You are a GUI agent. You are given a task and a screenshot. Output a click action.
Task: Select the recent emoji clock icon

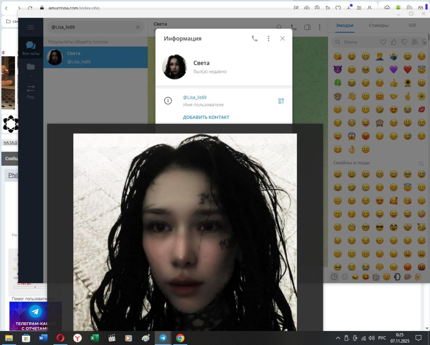click(334, 277)
